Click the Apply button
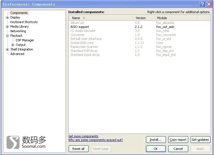Viewport: 214px width, 155px height. (x=200, y=149)
